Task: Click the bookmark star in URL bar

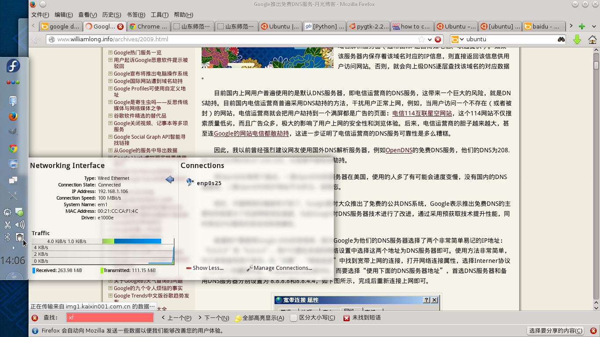Action: coord(422,39)
